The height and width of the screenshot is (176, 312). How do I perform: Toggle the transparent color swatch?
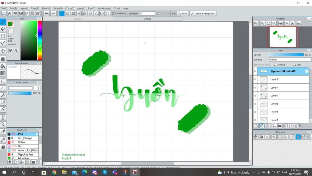pos(11,31)
